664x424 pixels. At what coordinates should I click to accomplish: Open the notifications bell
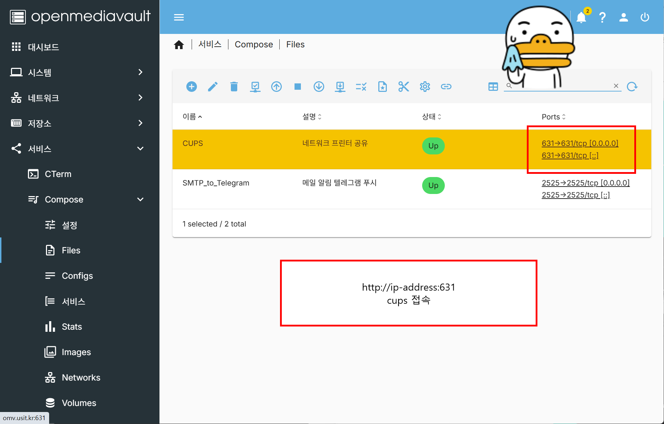pyautogui.click(x=581, y=17)
